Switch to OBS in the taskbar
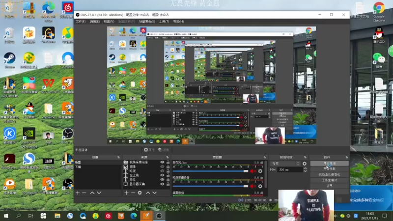Screen dimensions: 393x221 tap(159, 216)
